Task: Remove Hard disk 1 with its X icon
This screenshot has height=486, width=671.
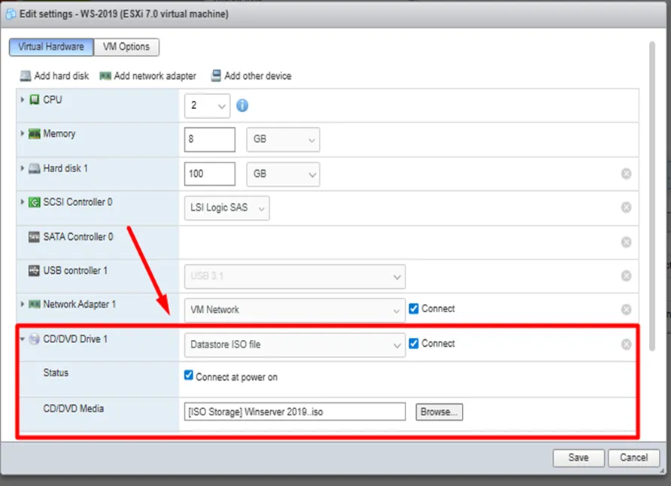Action: coord(626,174)
